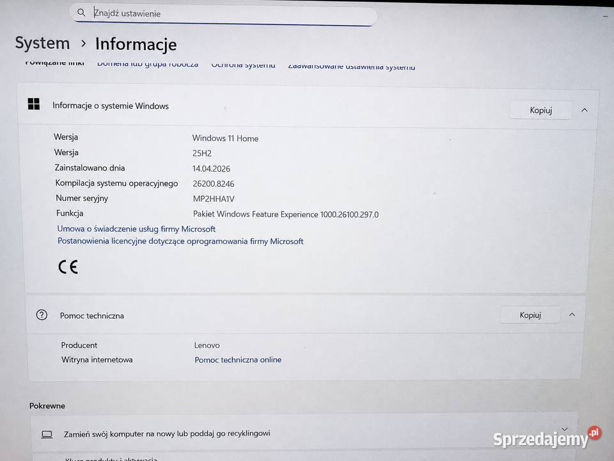Image resolution: width=614 pixels, height=461 pixels.
Task: Click Zainstalowano dnia label
Action: pos(90,168)
